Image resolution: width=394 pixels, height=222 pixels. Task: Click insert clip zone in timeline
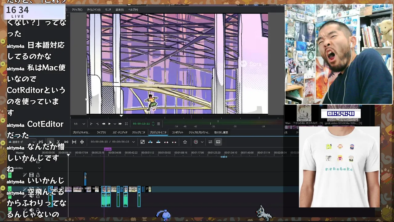(x=151, y=142)
